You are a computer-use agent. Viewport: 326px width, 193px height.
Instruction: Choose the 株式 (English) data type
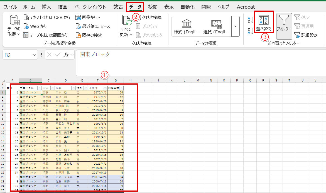click(x=187, y=26)
